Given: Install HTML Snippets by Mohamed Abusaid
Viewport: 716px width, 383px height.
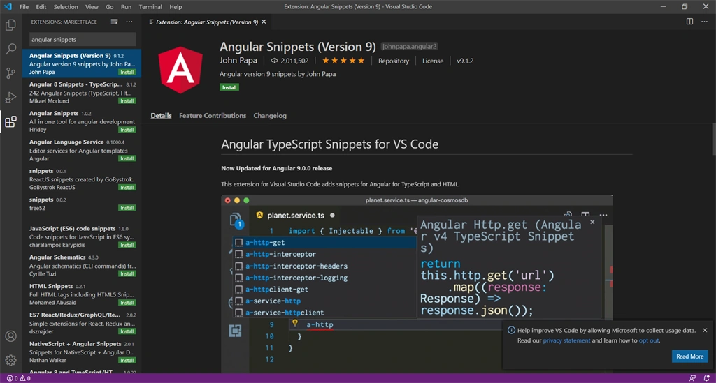Looking at the screenshot, I should click(127, 303).
